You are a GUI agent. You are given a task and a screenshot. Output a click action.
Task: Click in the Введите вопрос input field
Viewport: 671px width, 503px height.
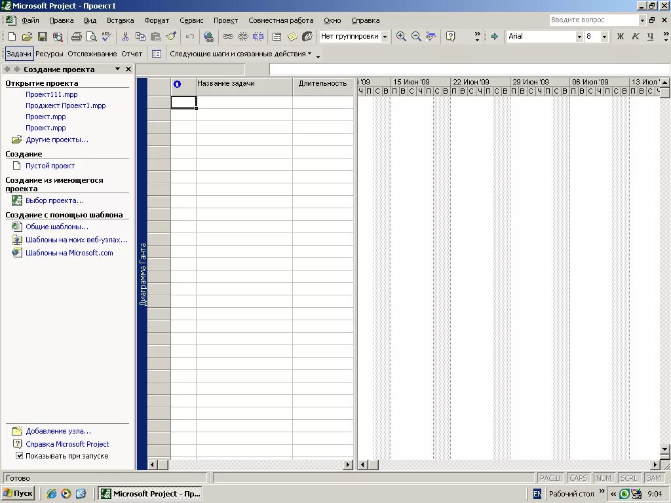[594, 20]
